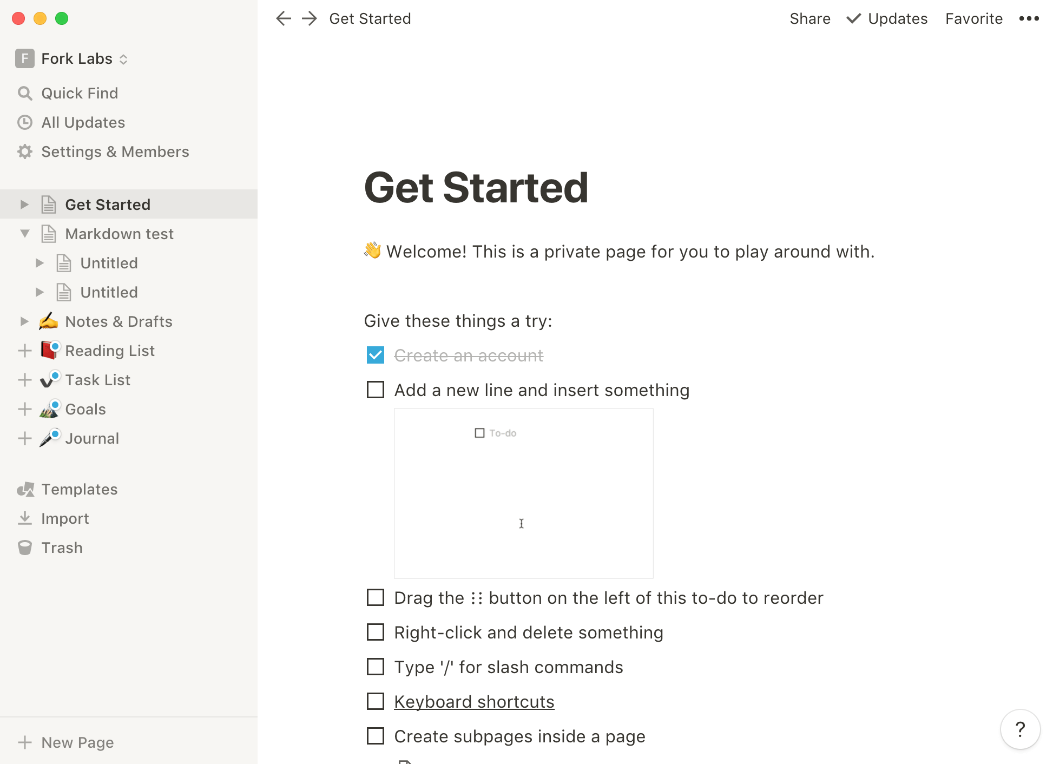The width and height of the screenshot is (1053, 764).
Task: Click the Updates checkmark icon
Action: coord(853,18)
